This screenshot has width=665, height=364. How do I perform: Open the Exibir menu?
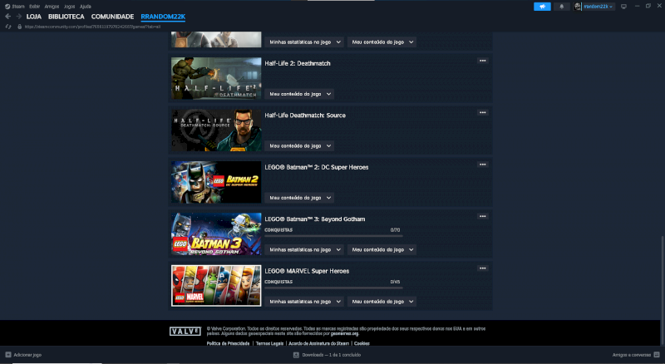point(34,7)
